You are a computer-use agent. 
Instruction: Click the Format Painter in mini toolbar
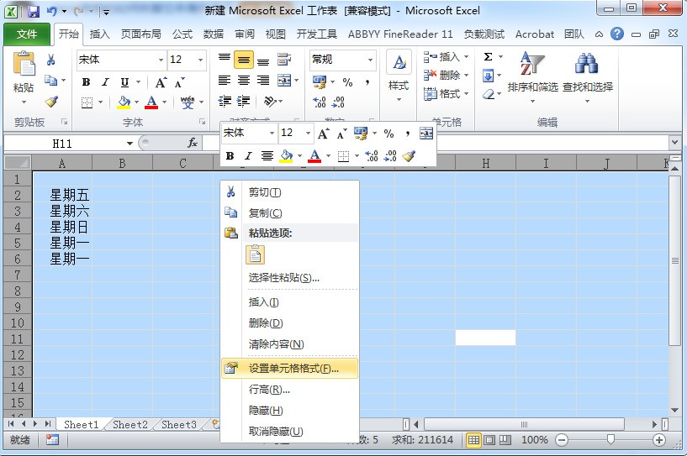point(410,156)
